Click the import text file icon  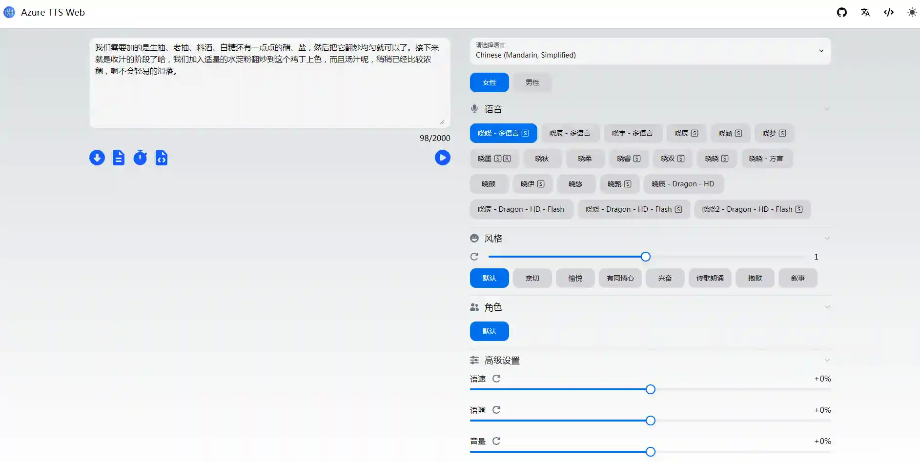pyautogui.click(x=119, y=158)
